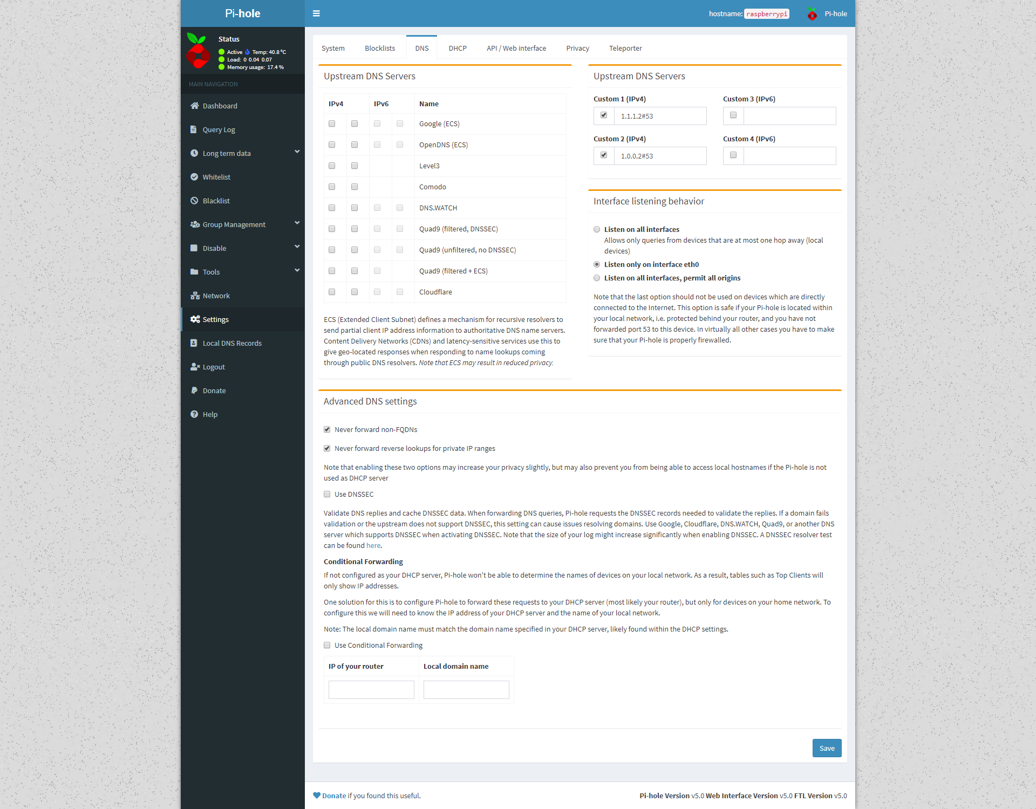Click the Custom 2 (IPv4) address field
The height and width of the screenshot is (809, 1036).
tap(660, 156)
